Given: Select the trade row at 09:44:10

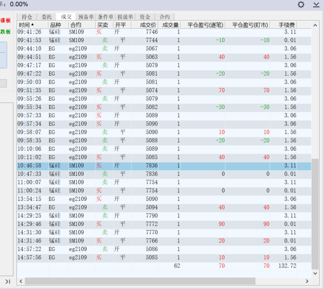Looking at the screenshot, I should pyautogui.click(x=164, y=49).
